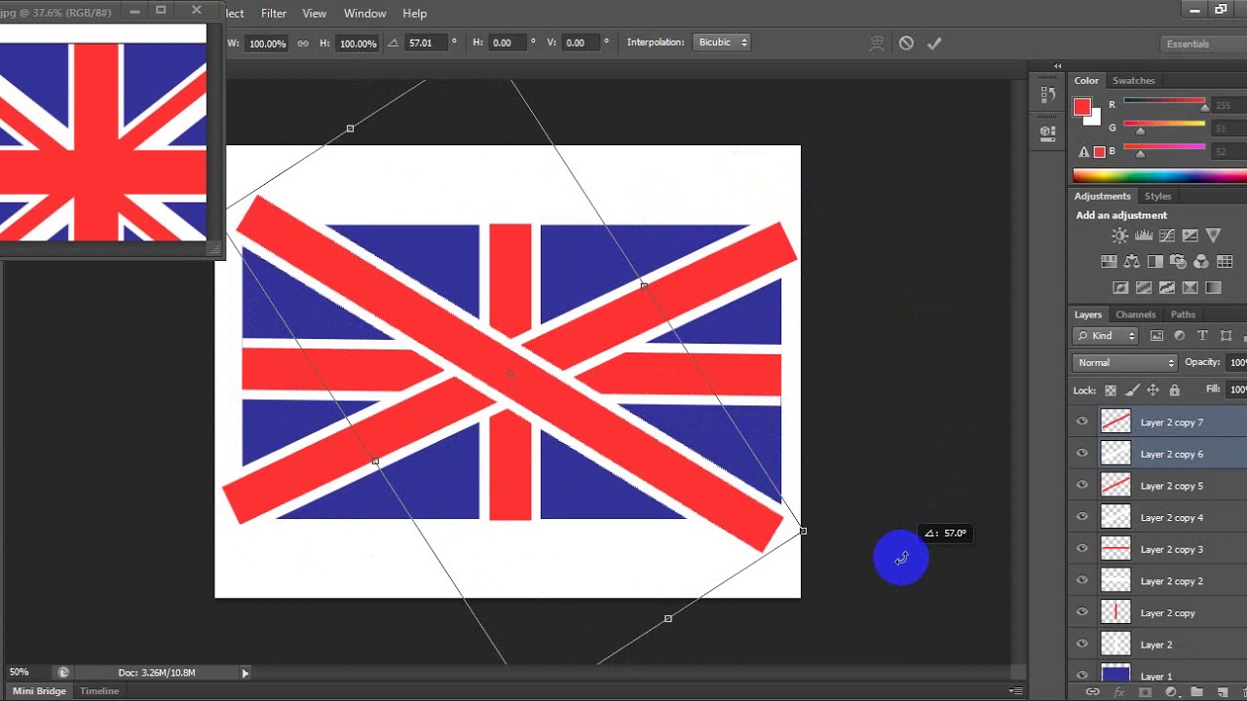Toggle the type layers filter icon
The image size is (1247, 701).
(x=1202, y=336)
